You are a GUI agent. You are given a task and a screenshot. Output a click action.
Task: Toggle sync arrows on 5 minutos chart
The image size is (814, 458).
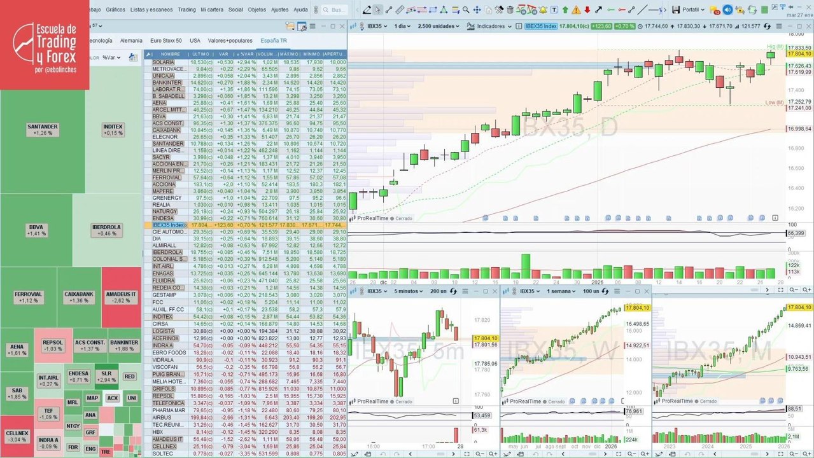(453, 291)
